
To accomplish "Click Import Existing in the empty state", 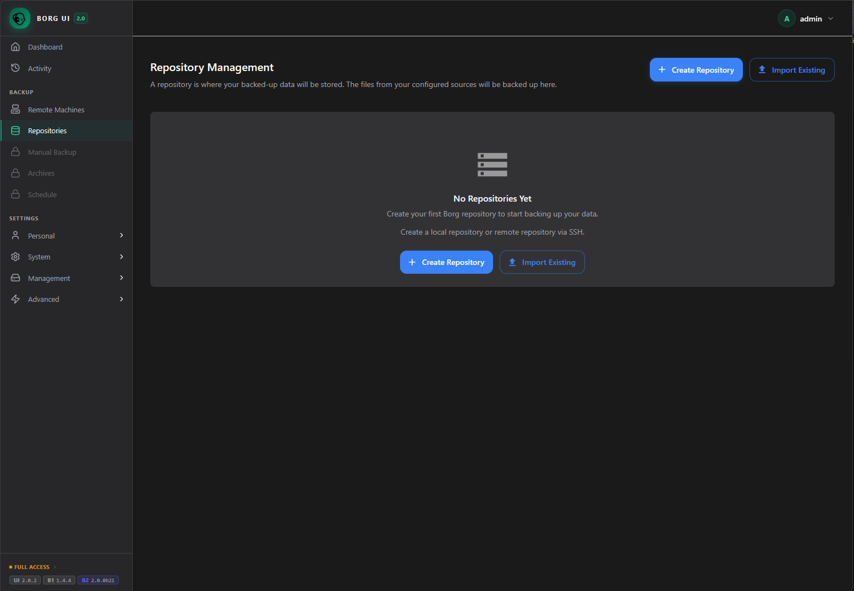I will click(542, 262).
